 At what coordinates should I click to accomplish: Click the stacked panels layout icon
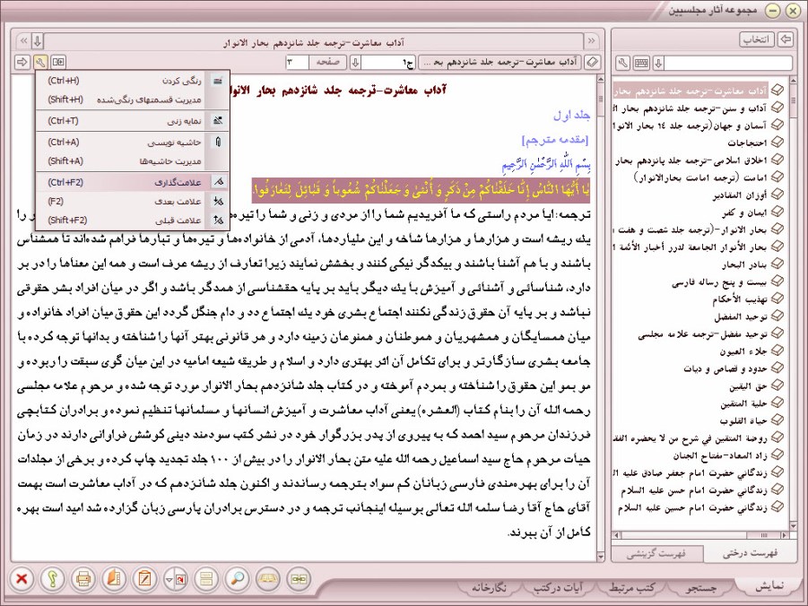click(206, 579)
